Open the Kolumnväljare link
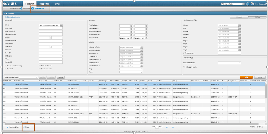The image size is (268, 134). [13, 127]
